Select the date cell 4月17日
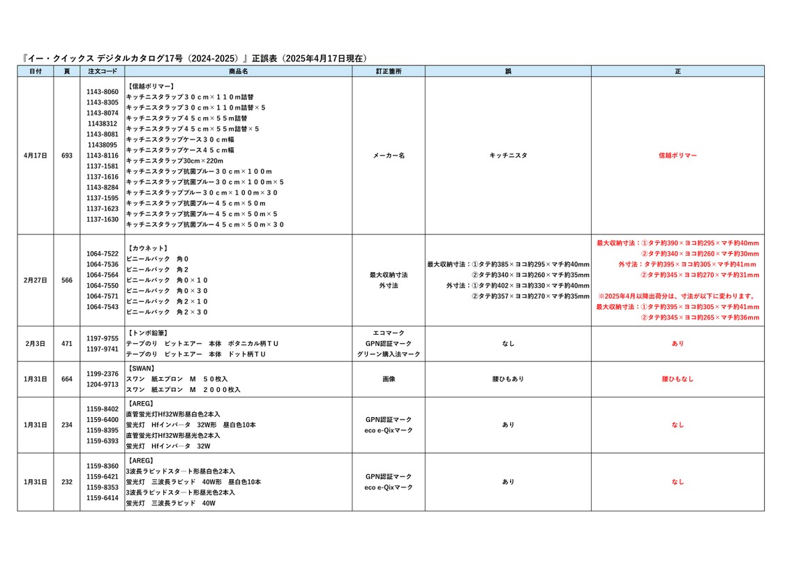Image resolution: width=801 pixels, height=567 pixels. point(36,156)
